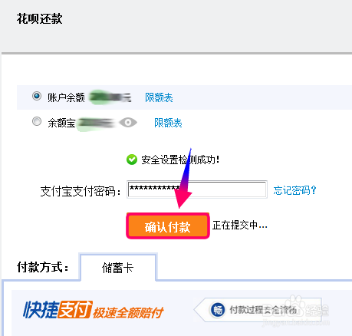Click the 正在提交中... status text

click(x=240, y=226)
